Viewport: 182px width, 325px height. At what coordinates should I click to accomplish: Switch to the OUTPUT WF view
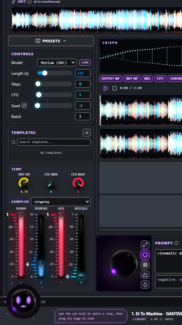(111, 79)
